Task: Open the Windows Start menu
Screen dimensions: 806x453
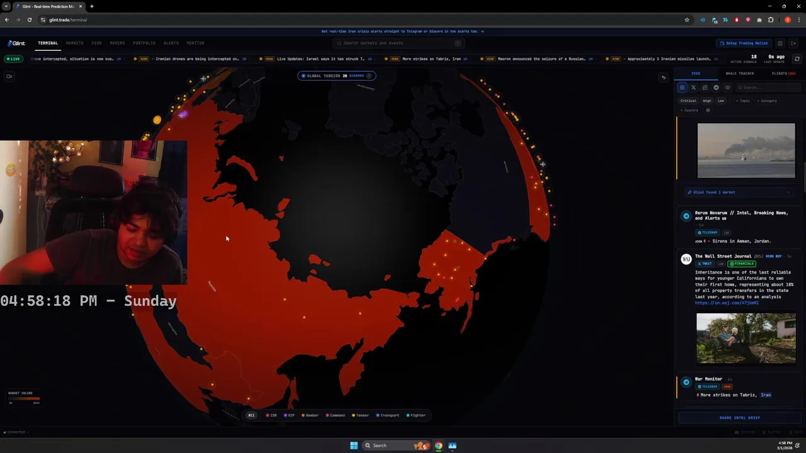Action: [x=354, y=445]
